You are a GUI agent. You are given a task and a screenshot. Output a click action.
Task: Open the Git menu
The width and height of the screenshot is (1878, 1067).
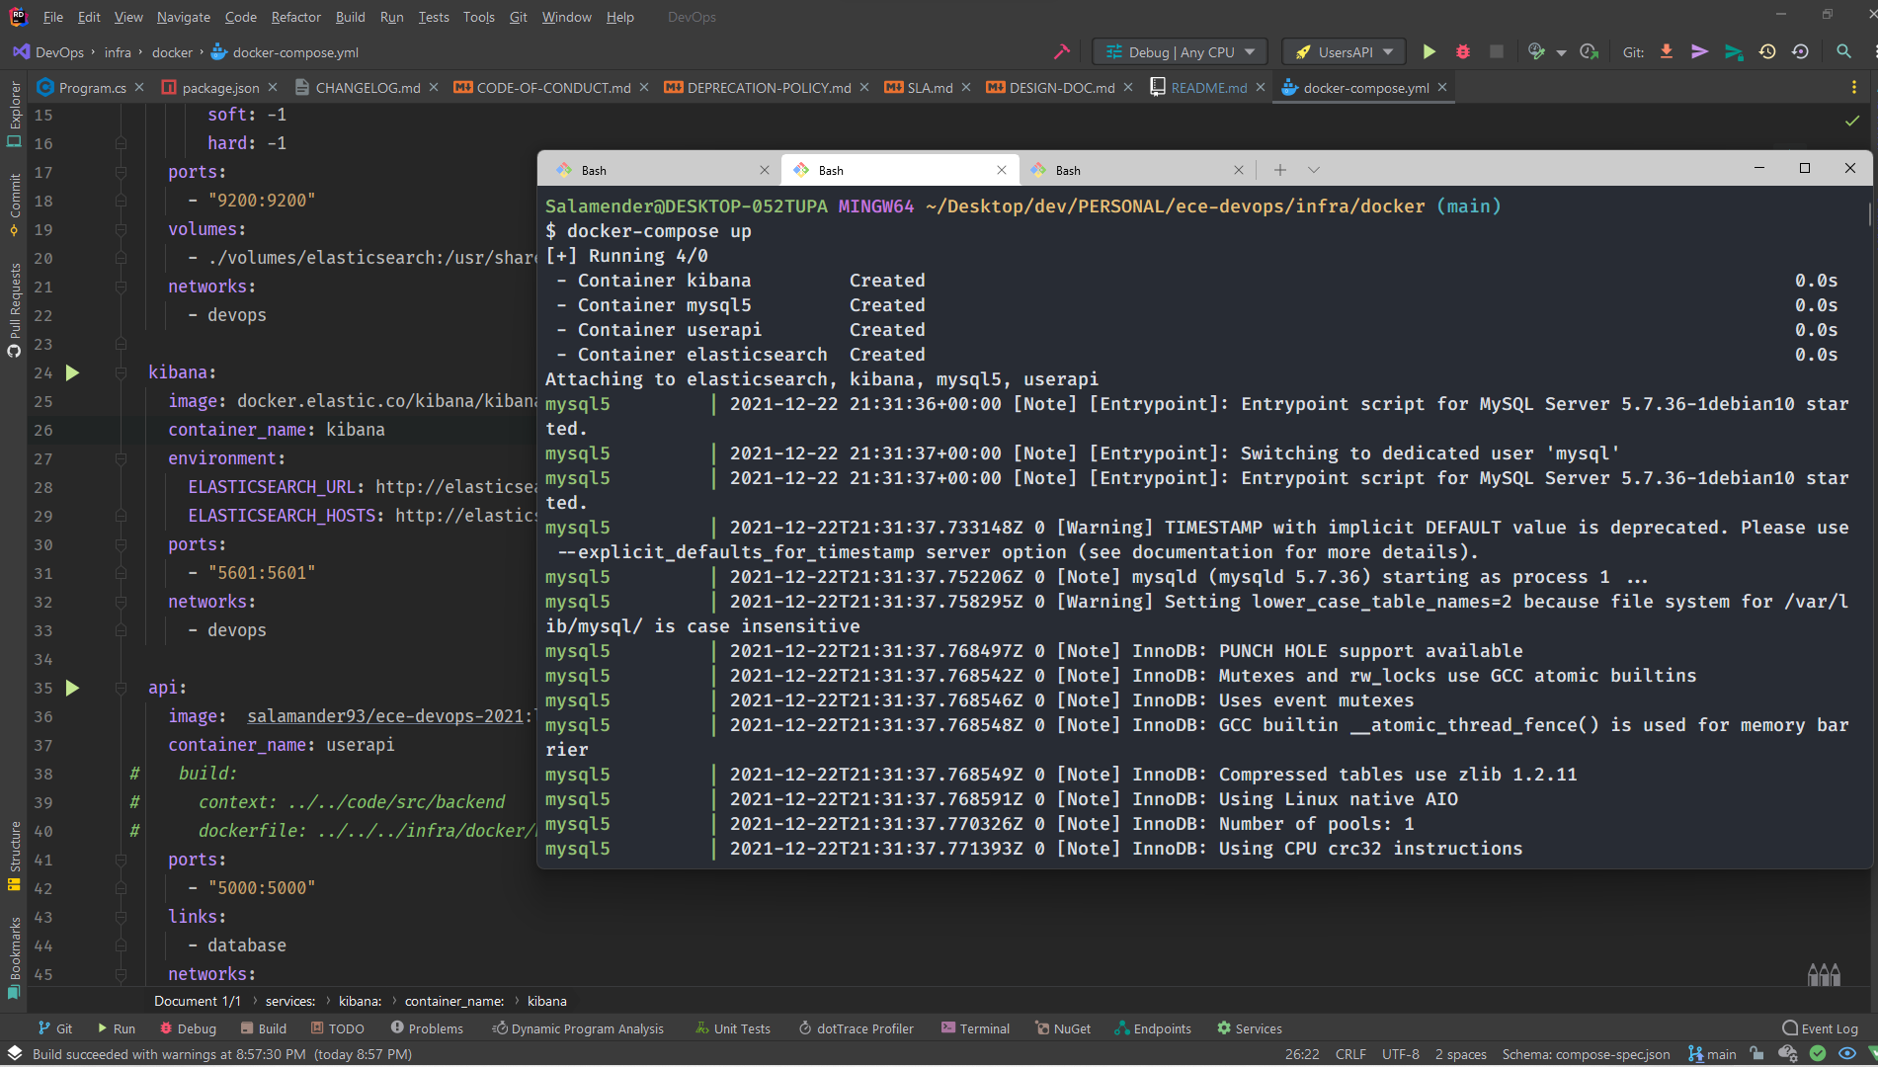tap(518, 17)
